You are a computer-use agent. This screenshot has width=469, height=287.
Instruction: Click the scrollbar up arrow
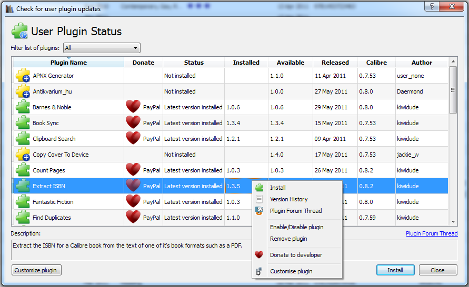coord(453,61)
